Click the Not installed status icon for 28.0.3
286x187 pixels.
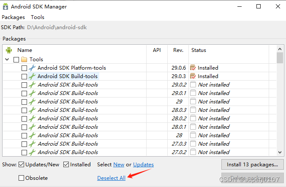[x=193, y=110]
